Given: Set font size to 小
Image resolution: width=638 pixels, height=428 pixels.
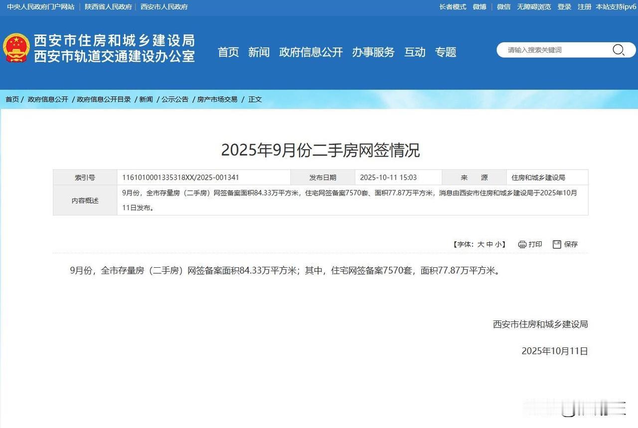Looking at the screenshot, I should click(498, 244).
